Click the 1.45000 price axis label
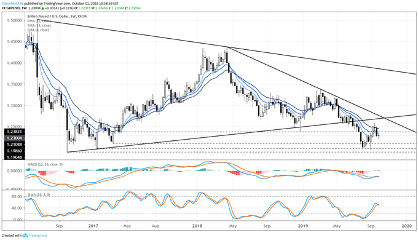The image size is (418, 240). point(15,42)
